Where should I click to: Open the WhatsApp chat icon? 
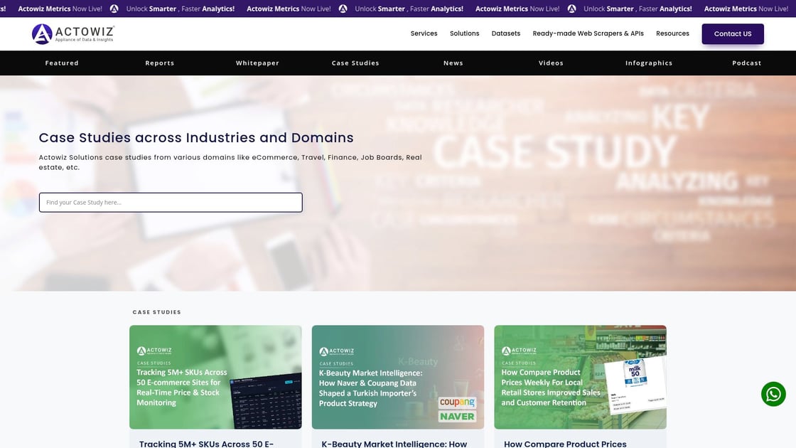coord(773,394)
